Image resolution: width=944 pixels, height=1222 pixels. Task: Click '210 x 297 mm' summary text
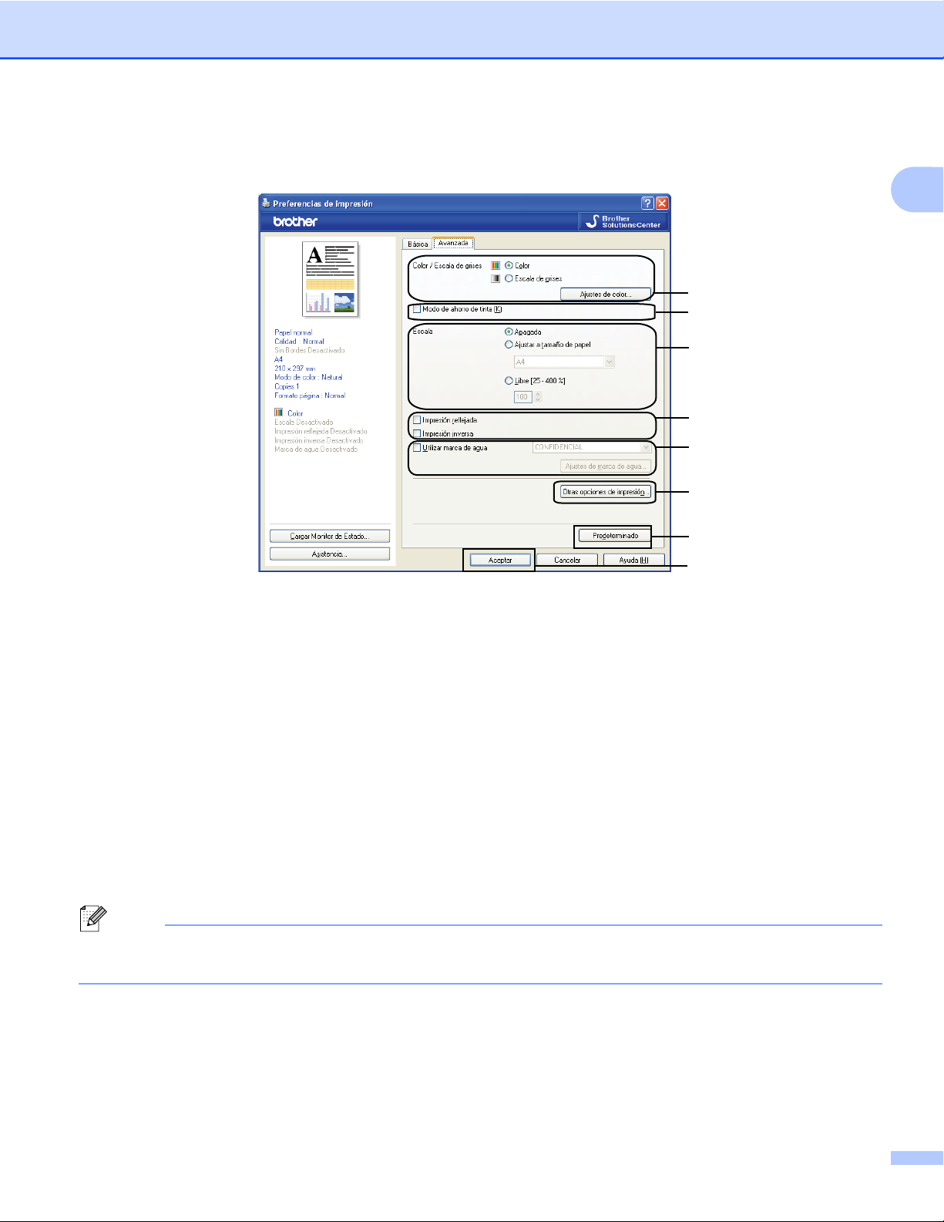coord(295,369)
